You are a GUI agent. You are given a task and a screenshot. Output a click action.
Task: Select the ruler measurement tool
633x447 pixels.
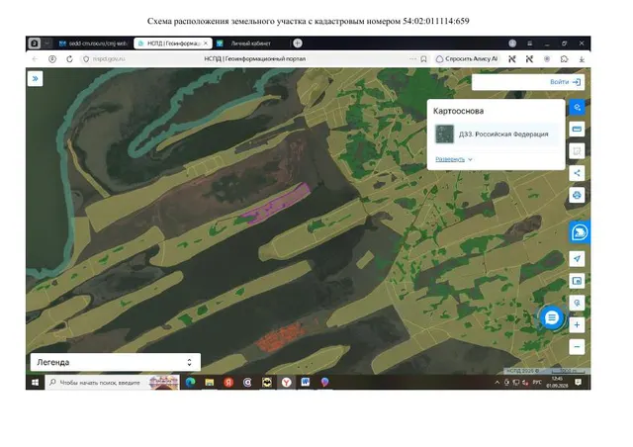pyautogui.click(x=577, y=129)
